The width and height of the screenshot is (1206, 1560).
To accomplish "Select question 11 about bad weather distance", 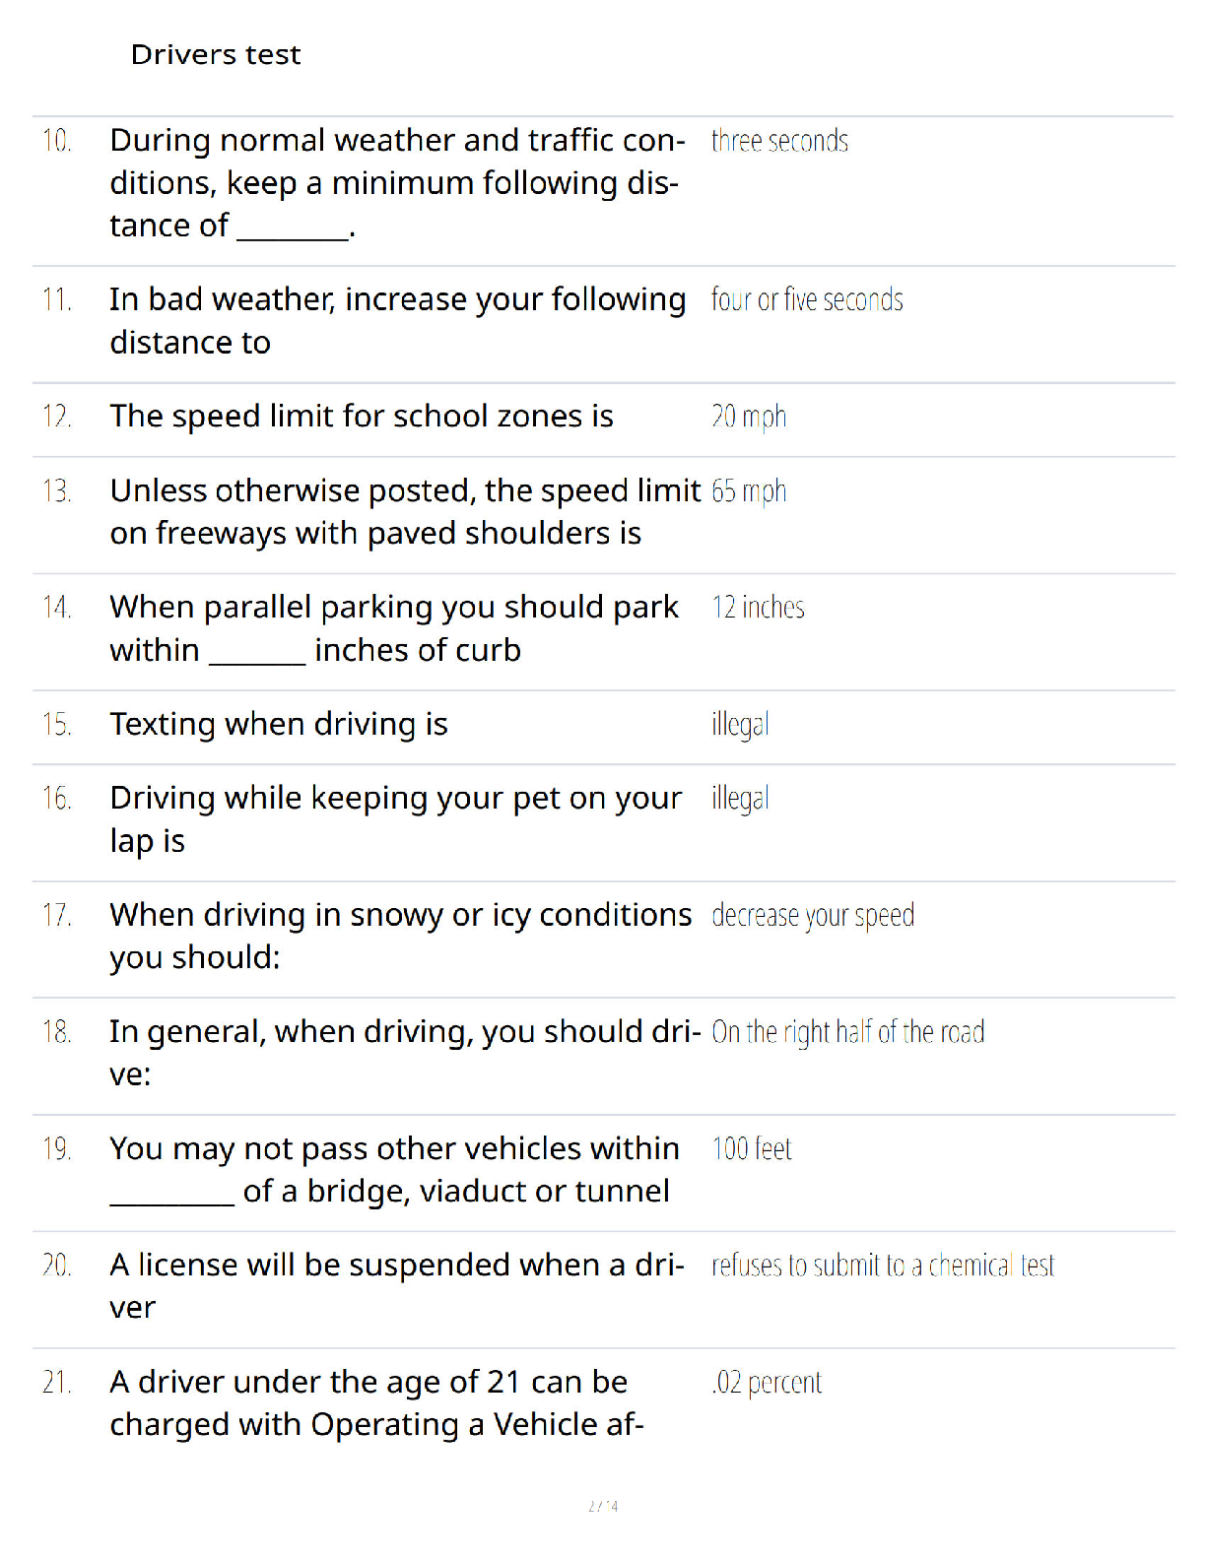I will [397, 321].
